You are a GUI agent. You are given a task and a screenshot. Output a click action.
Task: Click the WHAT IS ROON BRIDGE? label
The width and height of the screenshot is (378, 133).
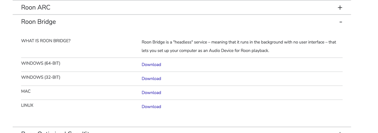click(x=46, y=41)
